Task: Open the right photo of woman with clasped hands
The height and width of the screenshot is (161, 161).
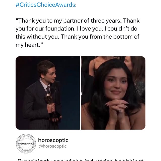Action: pos(113,93)
